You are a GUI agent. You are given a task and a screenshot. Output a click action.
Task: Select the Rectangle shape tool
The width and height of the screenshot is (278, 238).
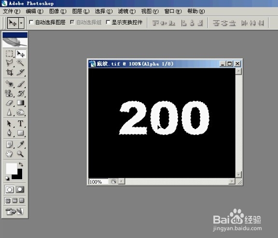tap(21, 132)
